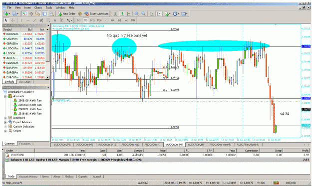
Task: Expand the Expert Advisors tree node
Action: point(5,122)
